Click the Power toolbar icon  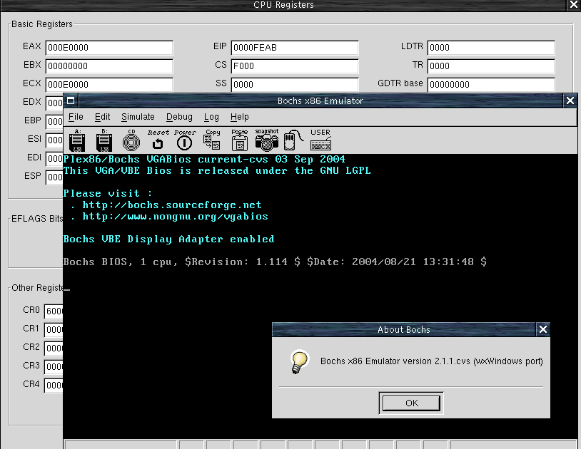click(x=185, y=140)
